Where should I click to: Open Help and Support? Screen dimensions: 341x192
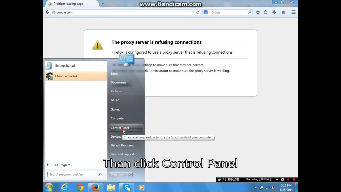(123, 154)
